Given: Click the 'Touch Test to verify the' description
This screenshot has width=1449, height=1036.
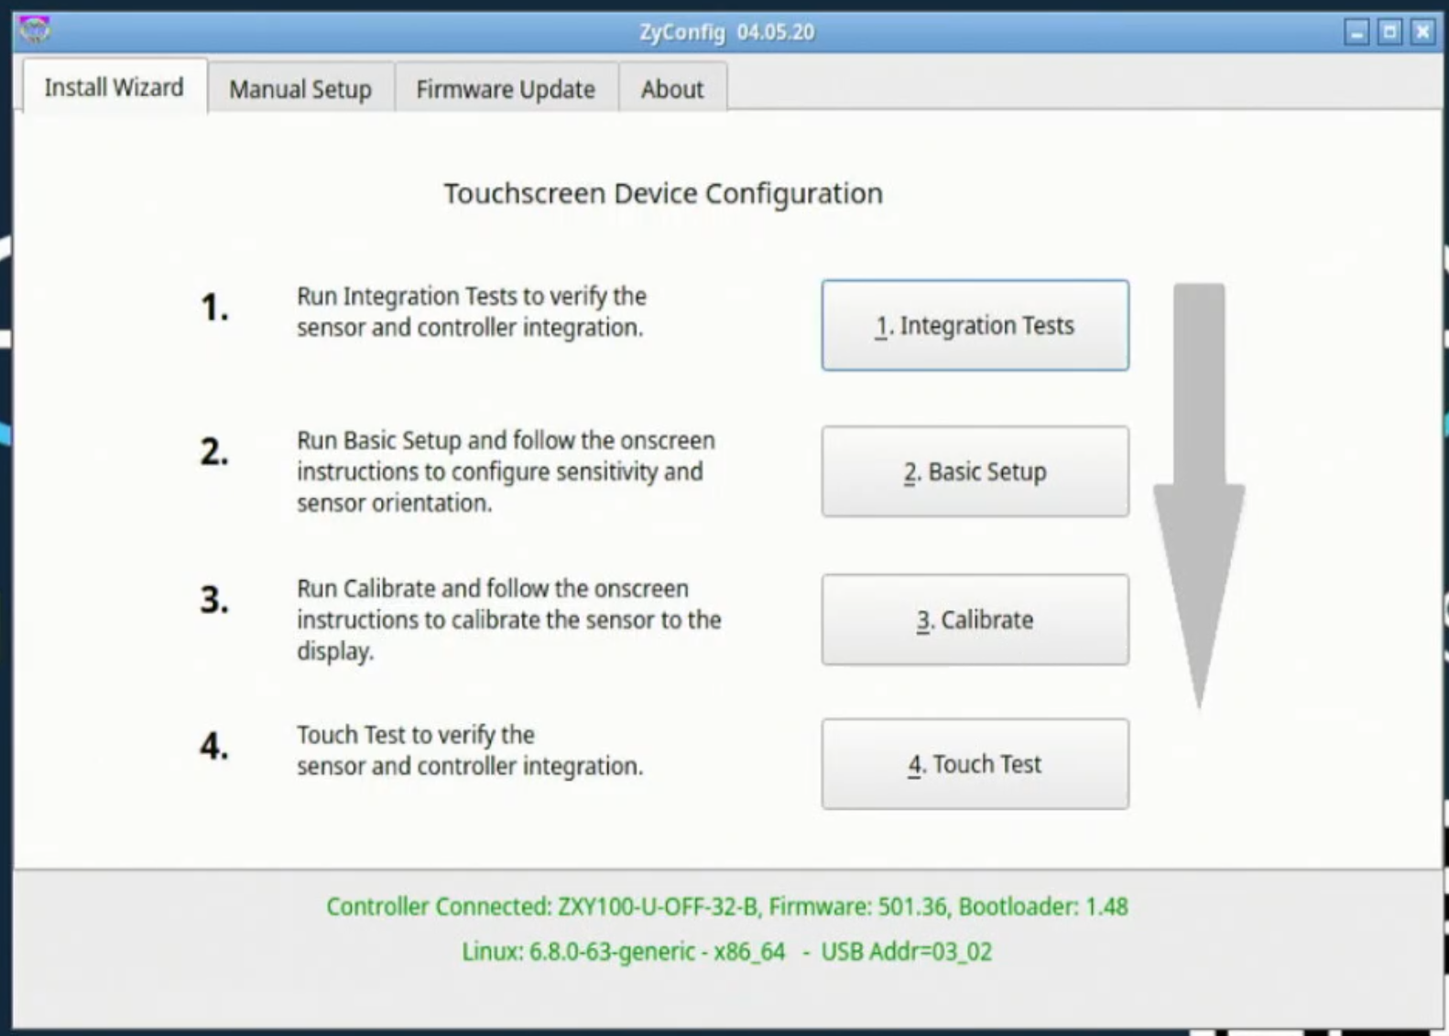Looking at the screenshot, I should point(470,750).
